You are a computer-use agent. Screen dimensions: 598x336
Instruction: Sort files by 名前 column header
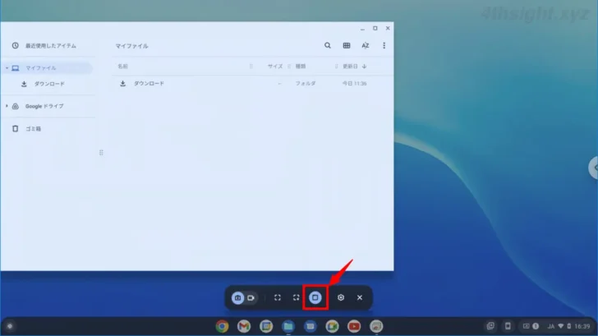click(123, 67)
